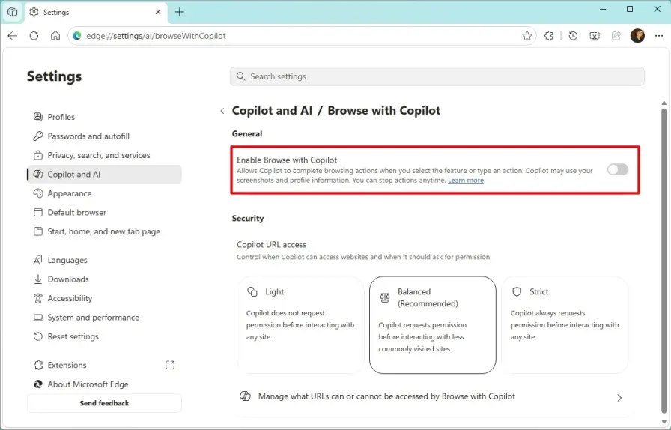Screen dimensions: 671x430
Task: Click the external link icon beside Extensions
Action: coord(170,365)
